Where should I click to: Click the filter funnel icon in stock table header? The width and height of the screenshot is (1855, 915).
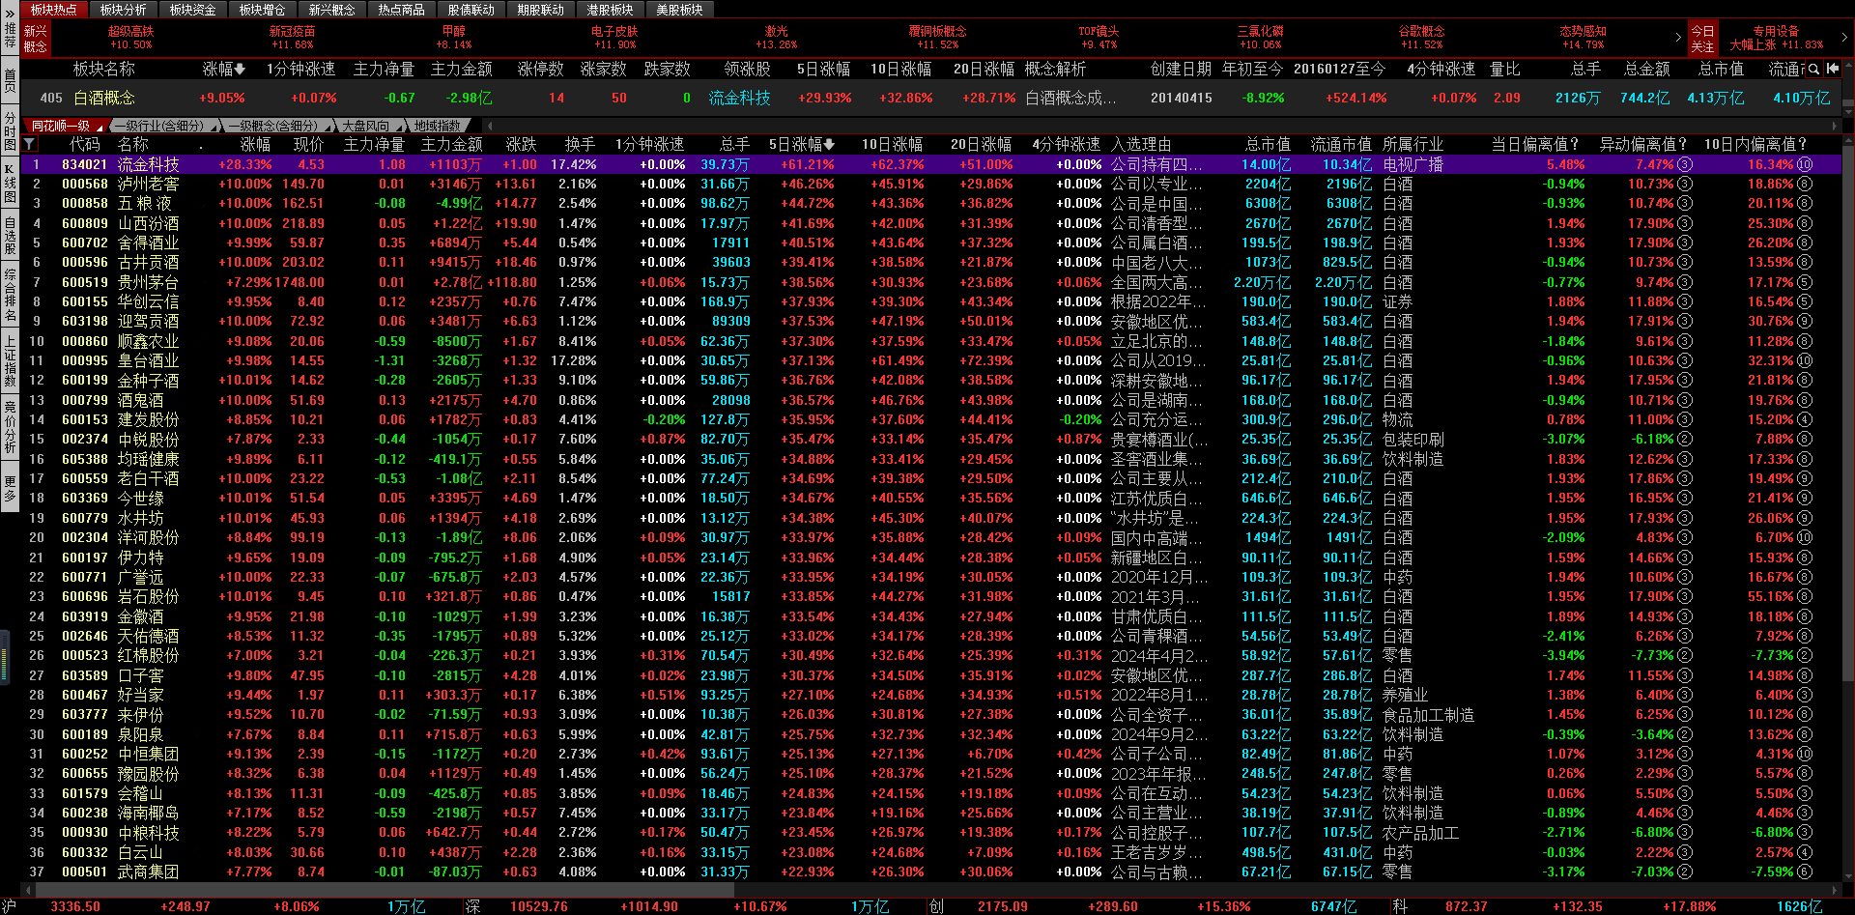coord(30,145)
